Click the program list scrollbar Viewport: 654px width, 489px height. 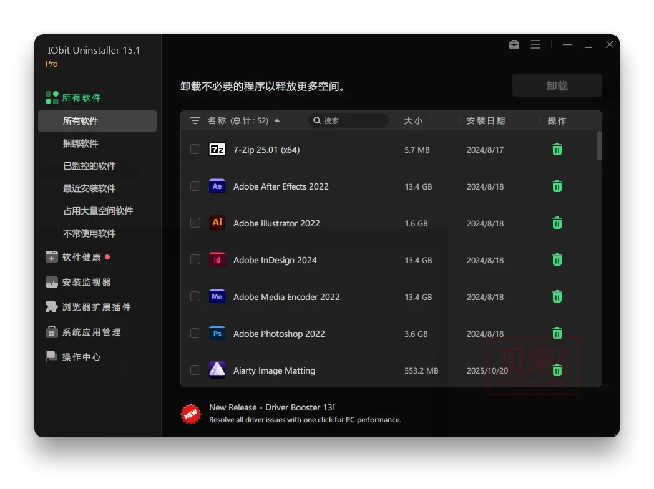599,145
